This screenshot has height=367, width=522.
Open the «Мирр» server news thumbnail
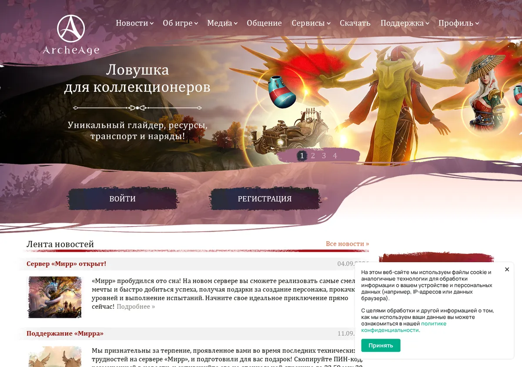tap(55, 297)
